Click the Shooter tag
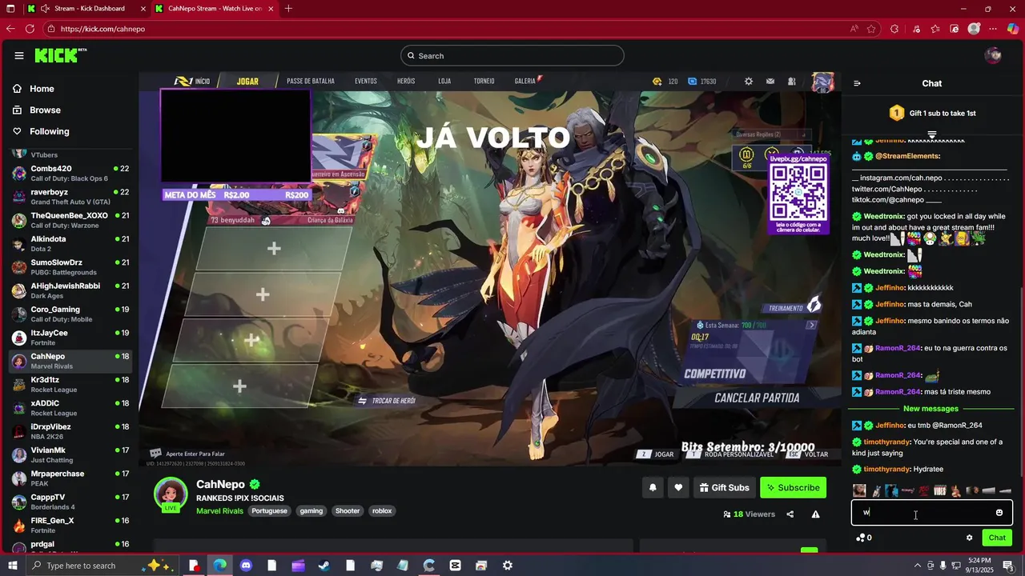 tap(348, 511)
